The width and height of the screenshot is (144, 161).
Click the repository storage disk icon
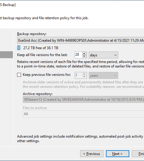pos(19,48)
